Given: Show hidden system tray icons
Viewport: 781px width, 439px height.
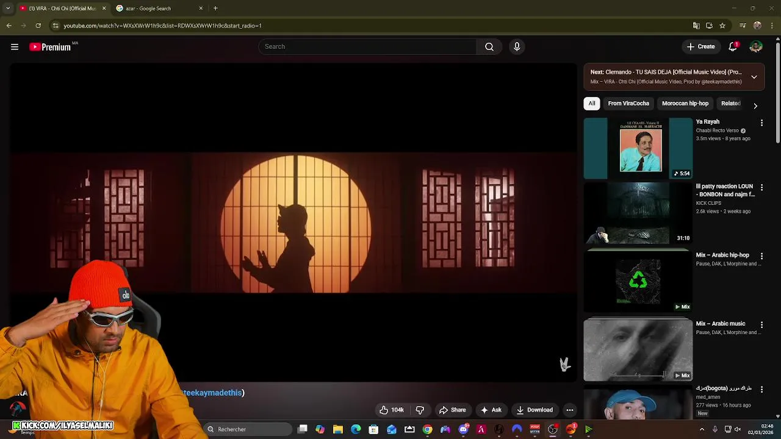Looking at the screenshot, I should coord(702,429).
